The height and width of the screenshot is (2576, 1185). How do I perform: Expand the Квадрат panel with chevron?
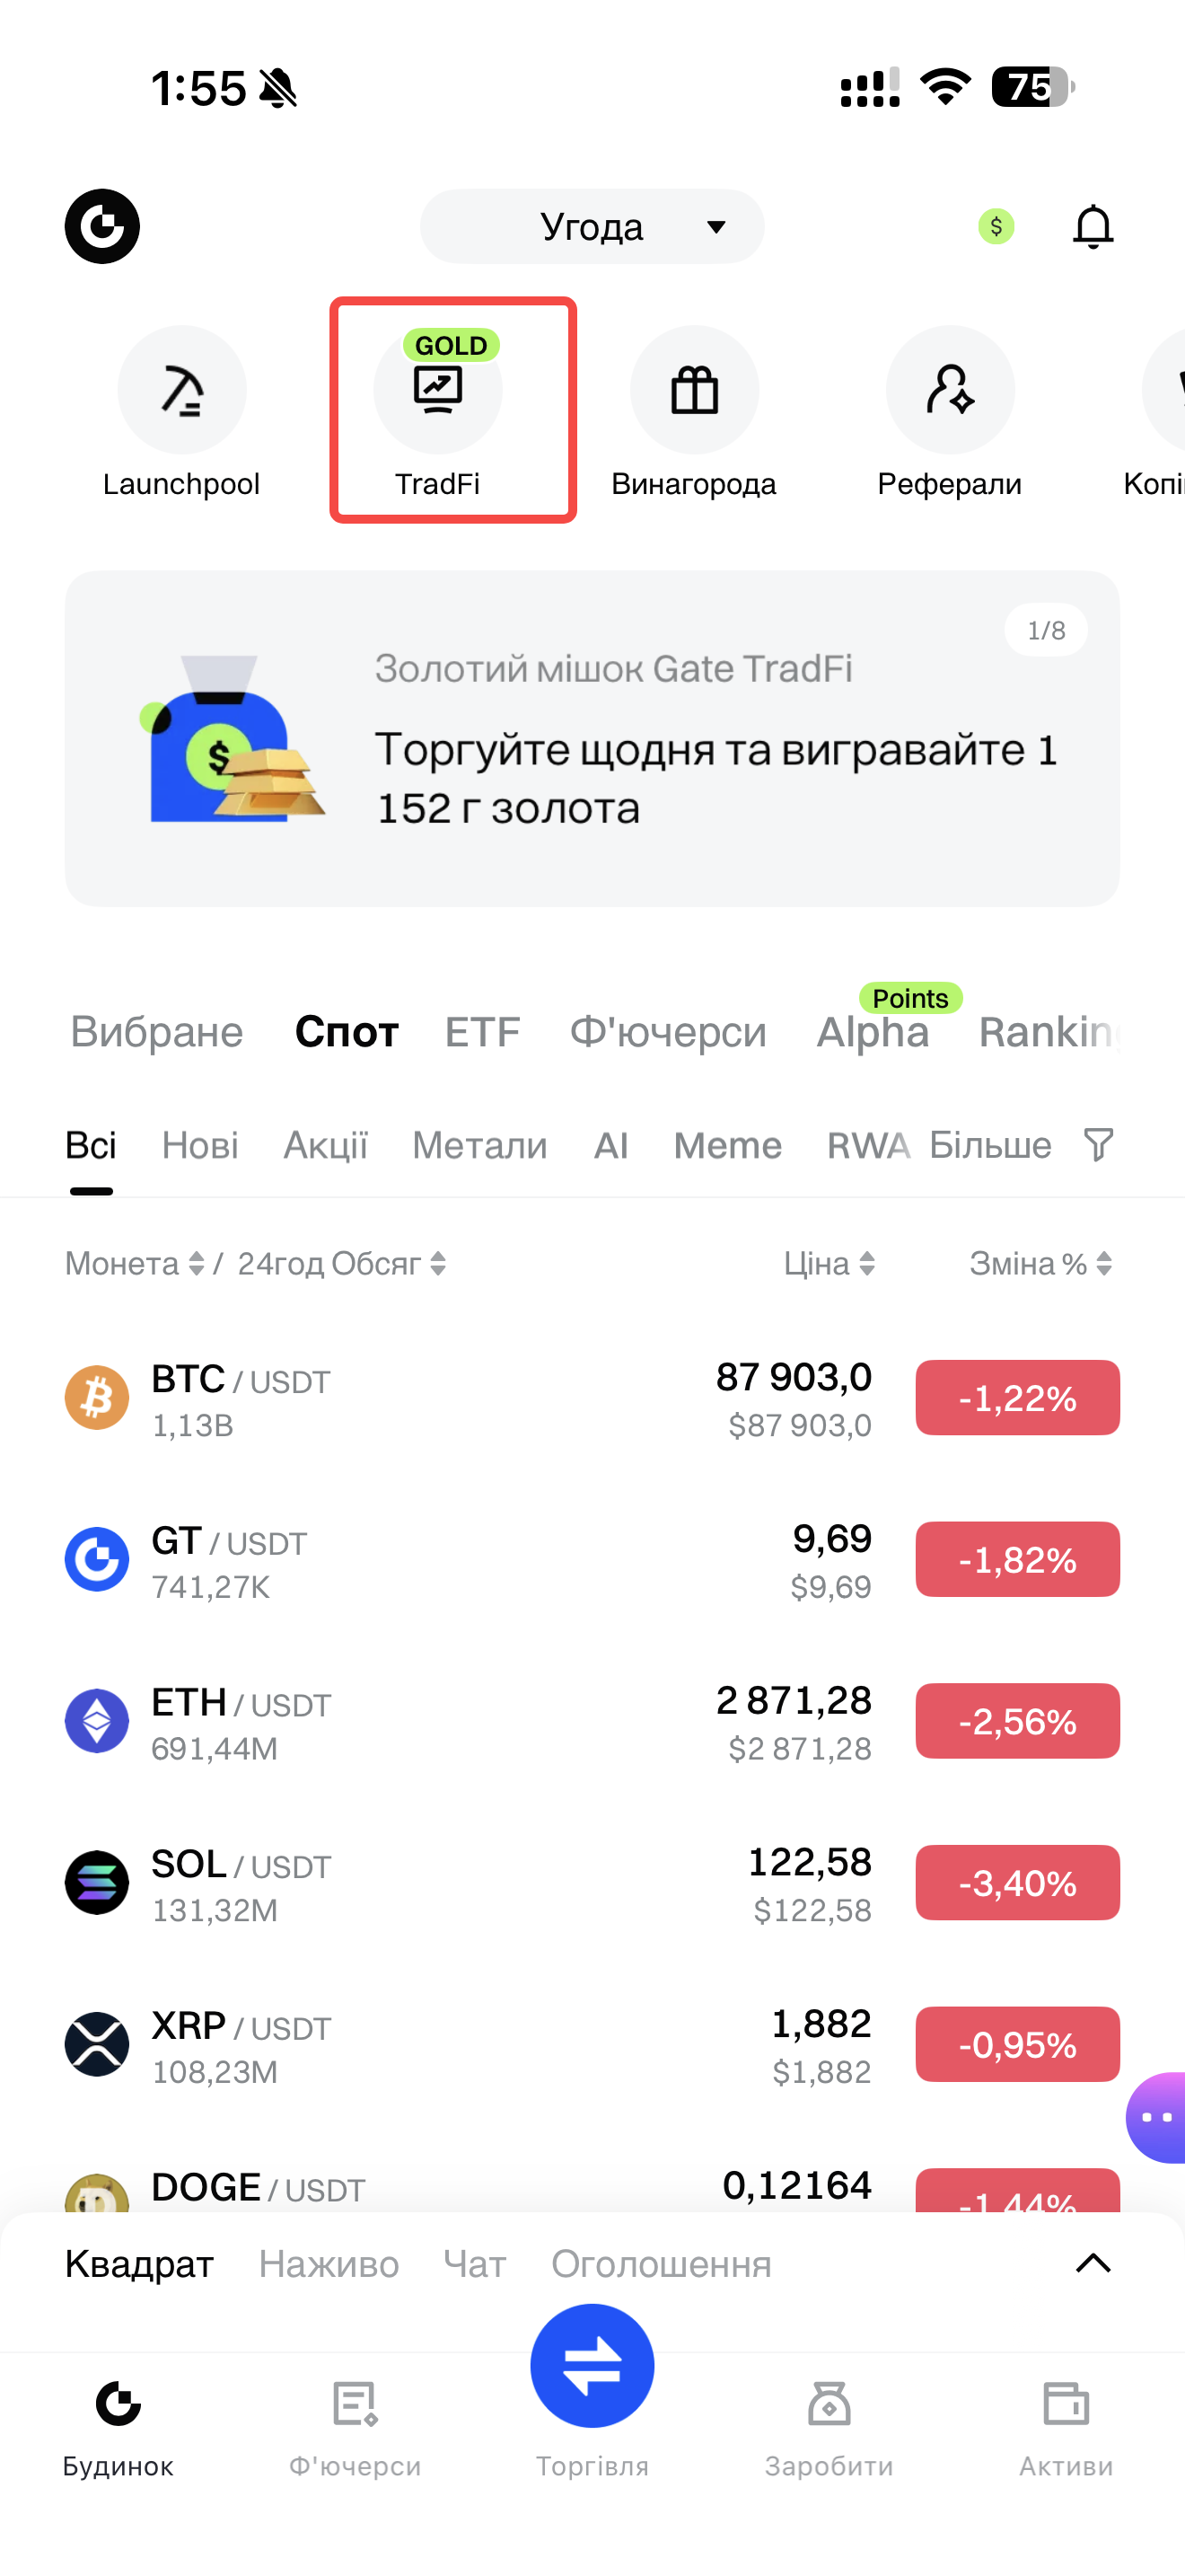(1092, 2263)
